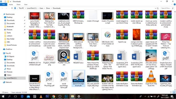Select monochromatical-pink-3d-scene zip archive
This screenshot has height=99, width=176.
click(49, 39)
